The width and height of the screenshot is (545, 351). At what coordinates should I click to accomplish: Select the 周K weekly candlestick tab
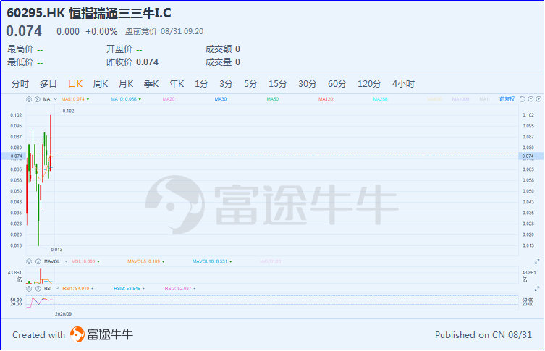tap(101, 84)
